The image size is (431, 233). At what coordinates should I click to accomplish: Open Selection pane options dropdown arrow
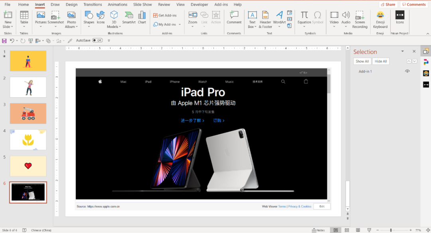402,51
